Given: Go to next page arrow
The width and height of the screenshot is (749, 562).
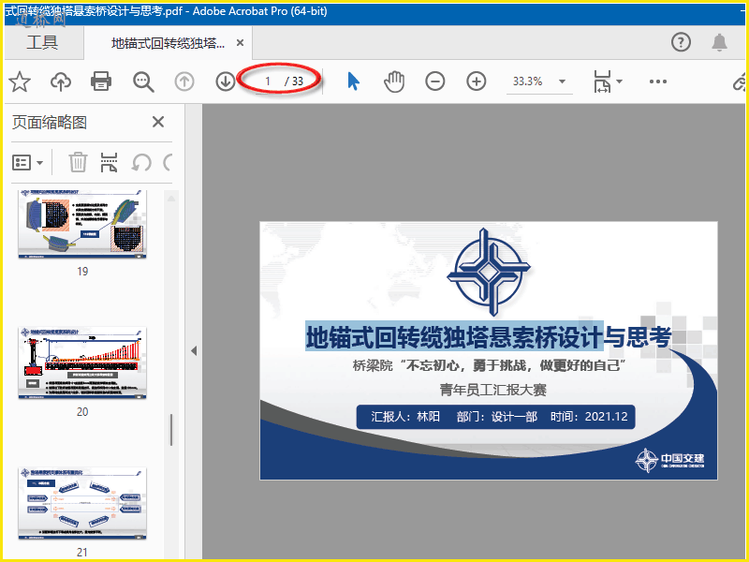Looking at the screenshot, I should (x=225, y=81).
